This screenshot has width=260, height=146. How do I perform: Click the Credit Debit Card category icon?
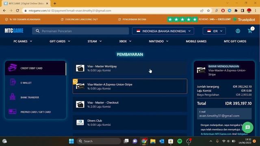pos(13,68)
